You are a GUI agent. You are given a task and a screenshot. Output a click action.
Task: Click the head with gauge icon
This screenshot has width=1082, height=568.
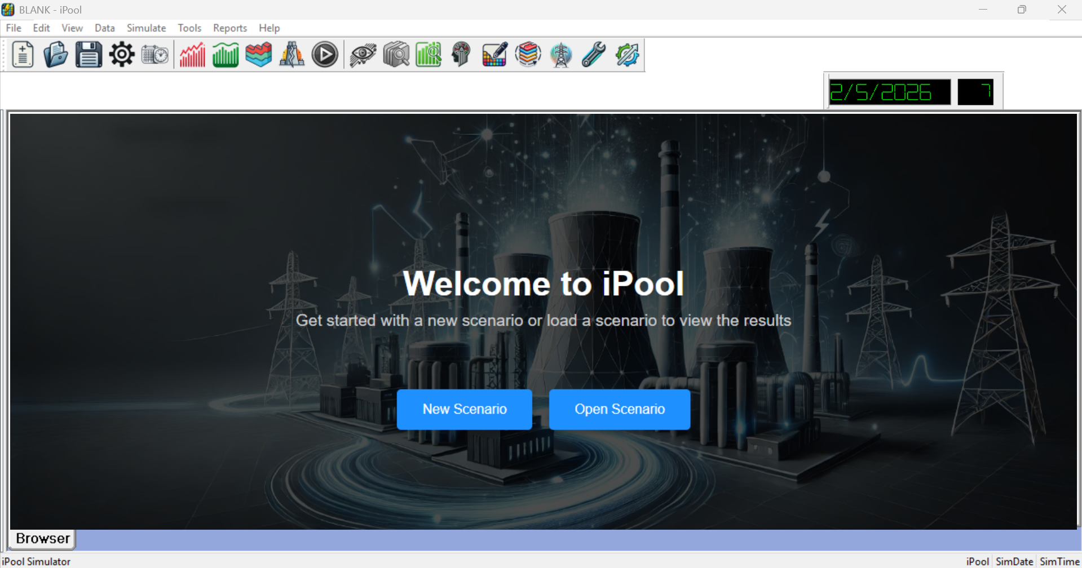coord(461,55)
